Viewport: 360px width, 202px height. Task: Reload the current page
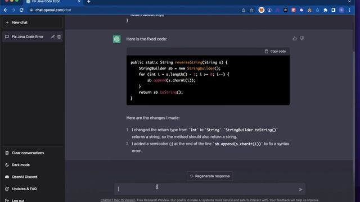pos(21,10)
